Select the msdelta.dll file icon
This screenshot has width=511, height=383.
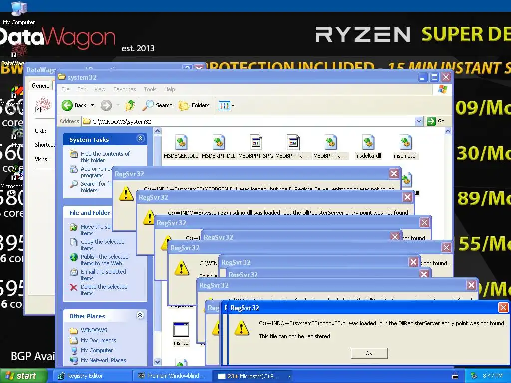click(368, 146)
